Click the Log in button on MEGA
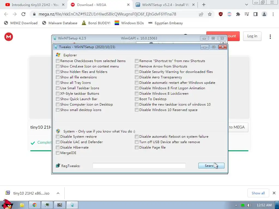This screenshot has width=279, height=209. 252,36
